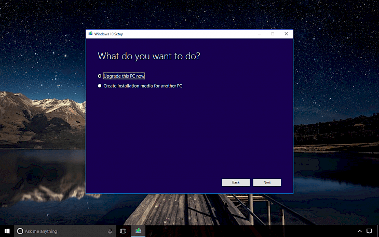
Task: Click the 'Windows 10 Setup' window title text
Action: click(109, 34)
